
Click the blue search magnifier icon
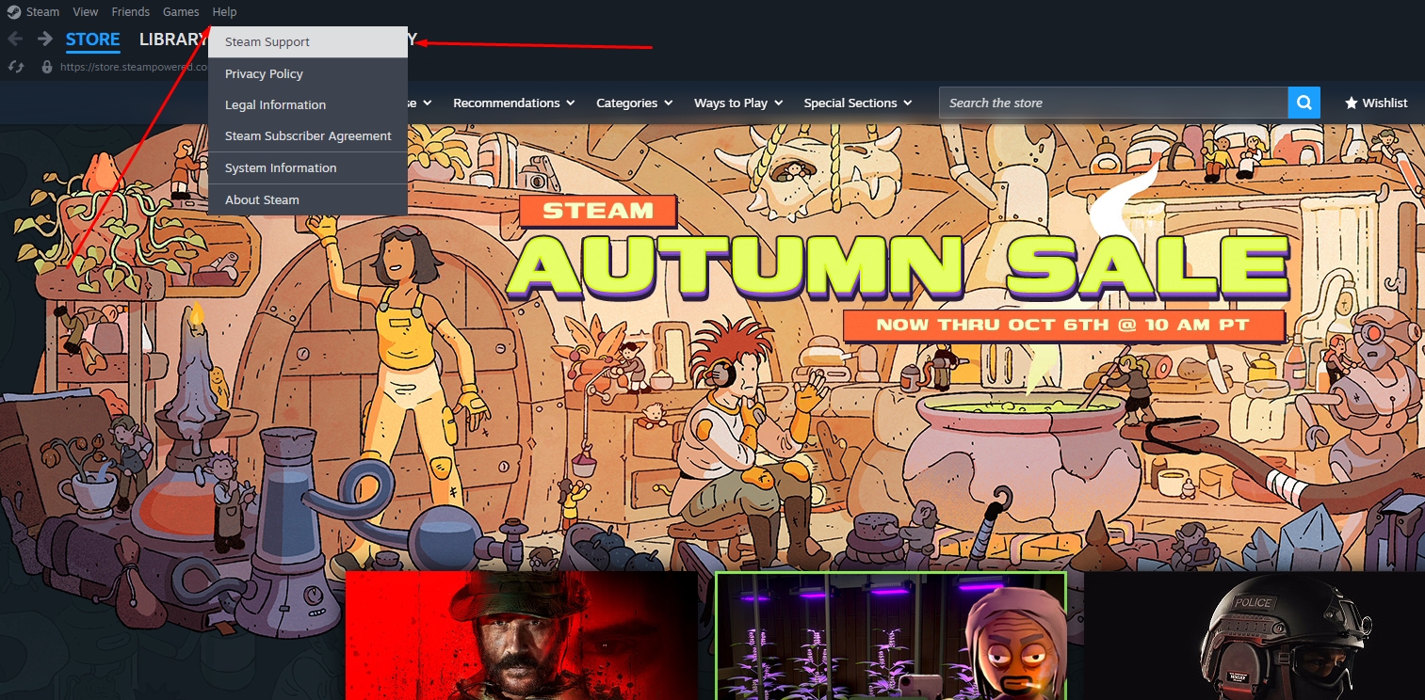click(x=1304, y=103)
